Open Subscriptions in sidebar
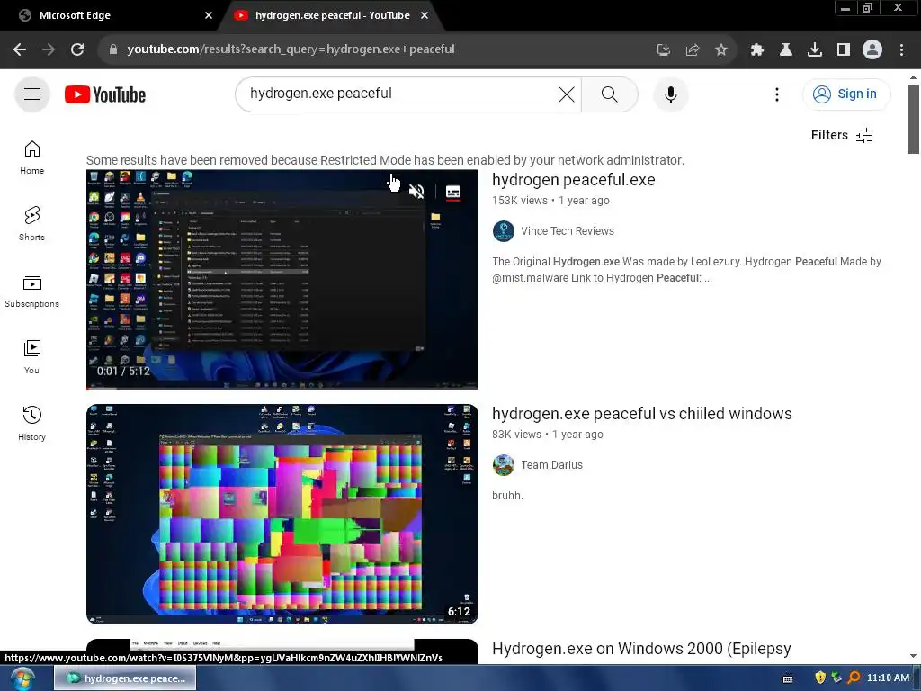Screen dimensions: 921x691 (x=31, y=291)
